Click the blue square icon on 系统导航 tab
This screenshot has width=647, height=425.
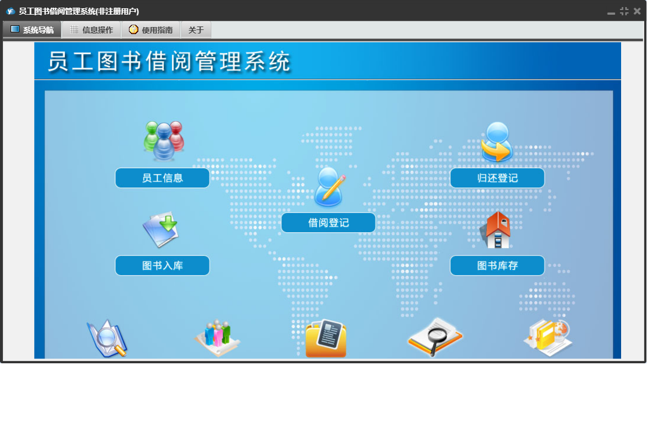tap(15, 29)
